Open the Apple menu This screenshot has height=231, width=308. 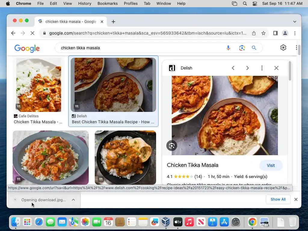pos(8,4)
